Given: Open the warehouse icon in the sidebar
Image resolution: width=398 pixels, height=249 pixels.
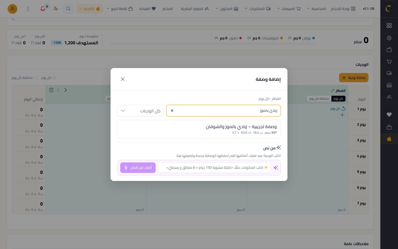Looking at the screenshot, I should point(389,85).
